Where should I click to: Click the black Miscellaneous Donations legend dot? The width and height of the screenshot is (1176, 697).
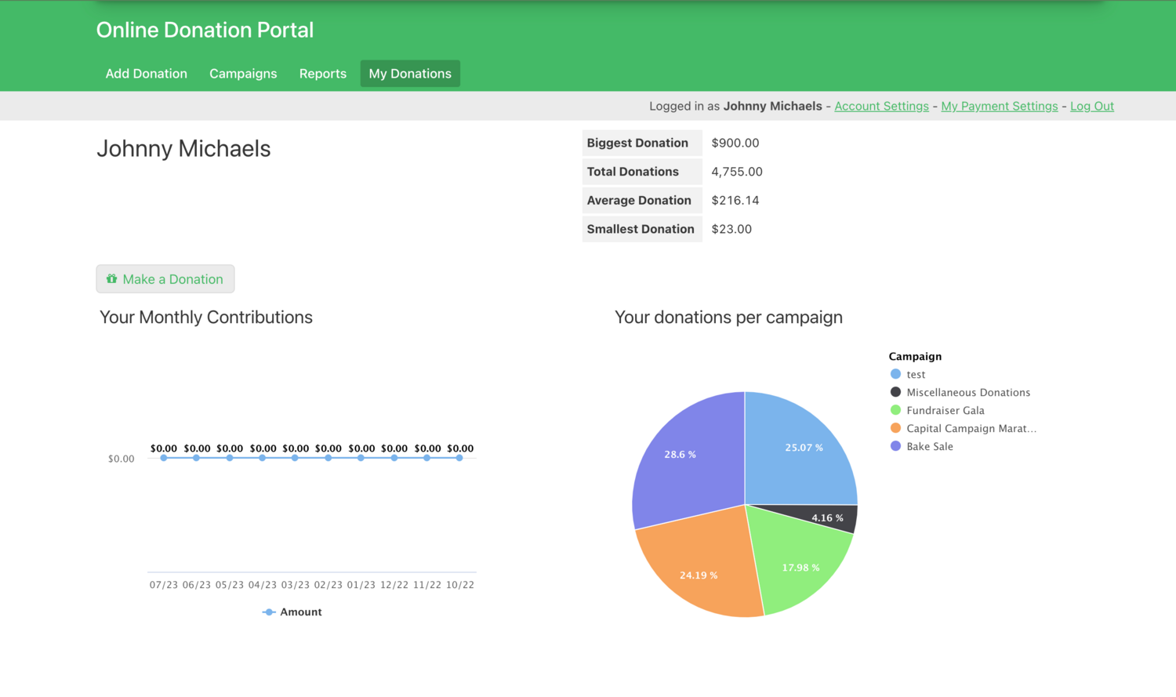coord(896,392)
